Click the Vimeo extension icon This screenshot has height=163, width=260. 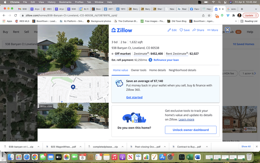228,15
